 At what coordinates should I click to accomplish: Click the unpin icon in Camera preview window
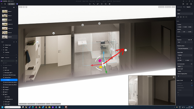(x=174, y=77)
